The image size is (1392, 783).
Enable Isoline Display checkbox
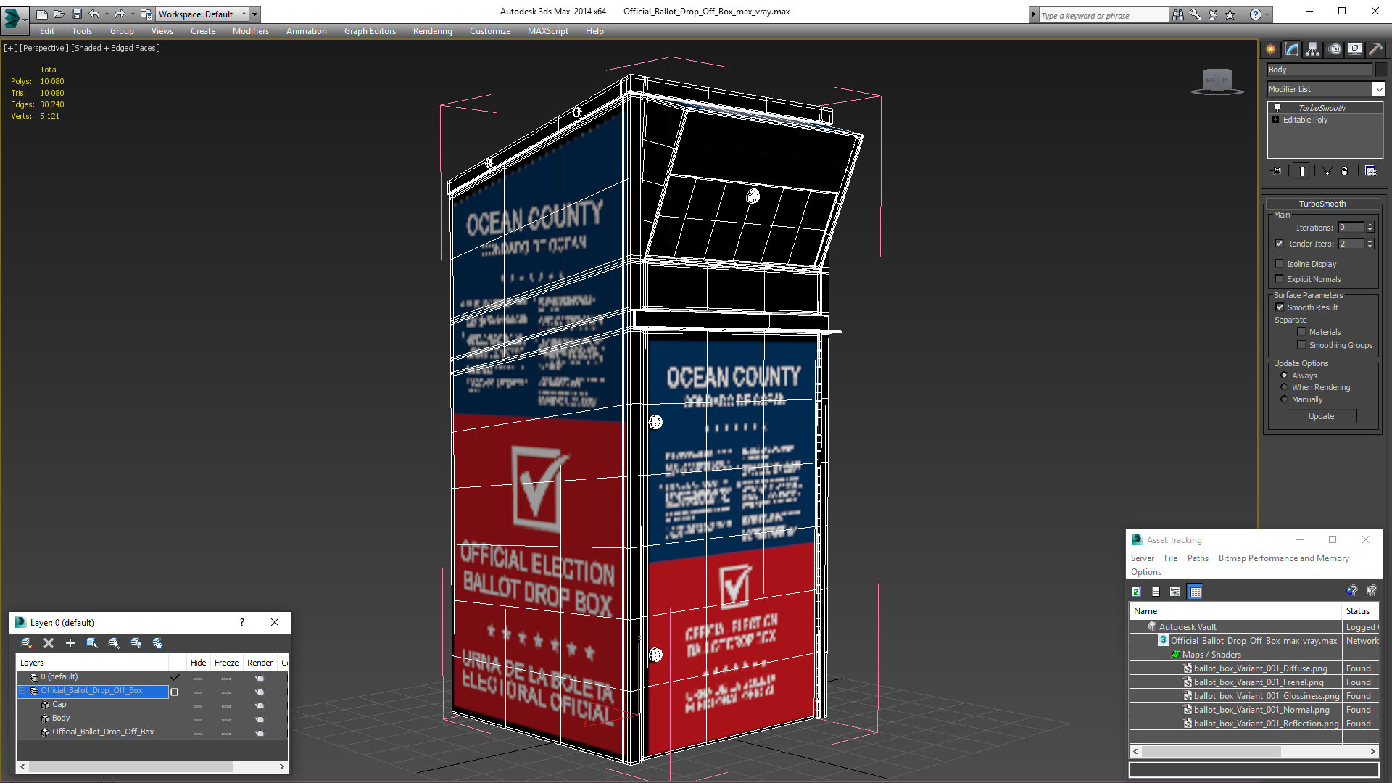click(1279, 264)
